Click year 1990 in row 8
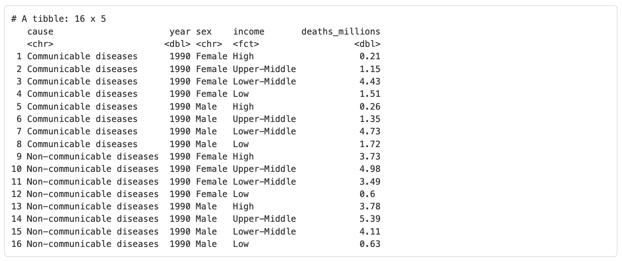 click(180, 144)
